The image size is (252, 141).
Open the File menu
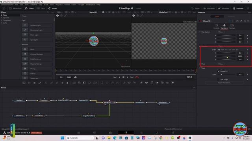[17, 5]
